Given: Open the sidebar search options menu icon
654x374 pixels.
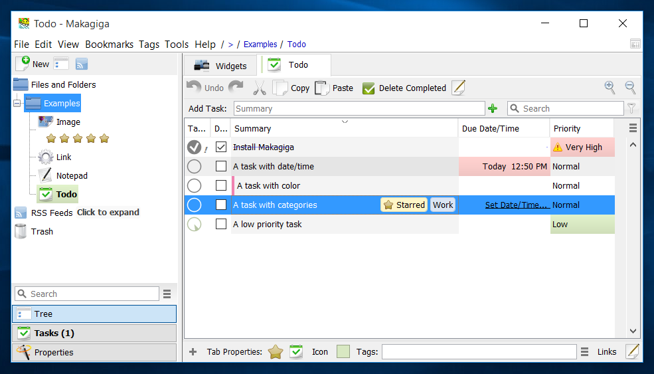Looking at the screenshot, I should [x=167, y=294].
